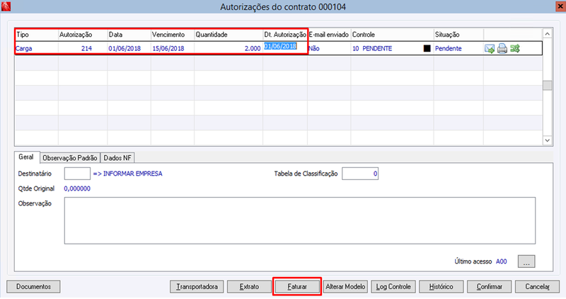Click the printer icon in Carga row

[502, 48]
